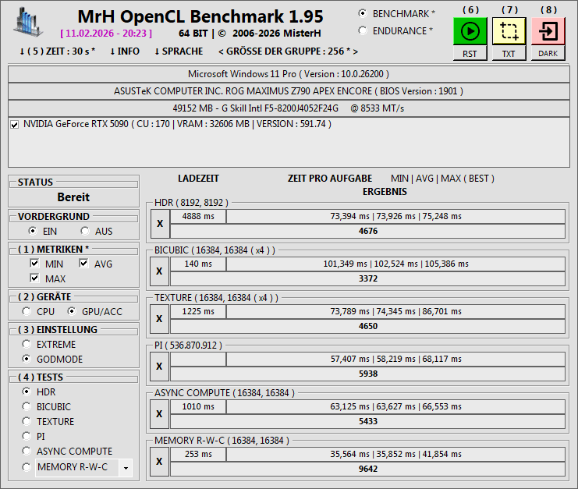578x489 pixels.
Task: Set foreground to AUS
Action: [85, 231]
